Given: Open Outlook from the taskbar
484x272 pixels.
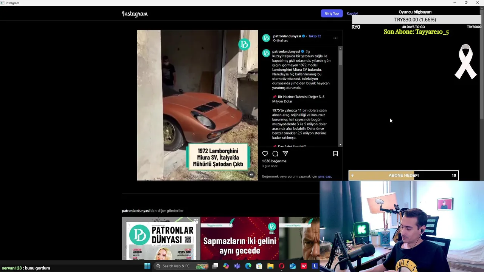Looking at the screenshot, I should pos(292,266).
